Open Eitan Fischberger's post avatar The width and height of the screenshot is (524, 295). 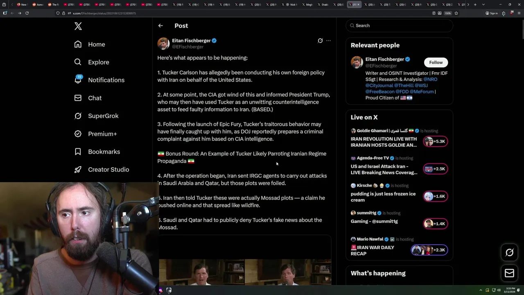(x=163, y=43)
